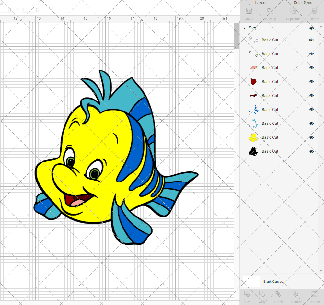This screenshot has height=305, width=324.
Task: Select the fish image on canvas
Action: click(x=116, y=158)
